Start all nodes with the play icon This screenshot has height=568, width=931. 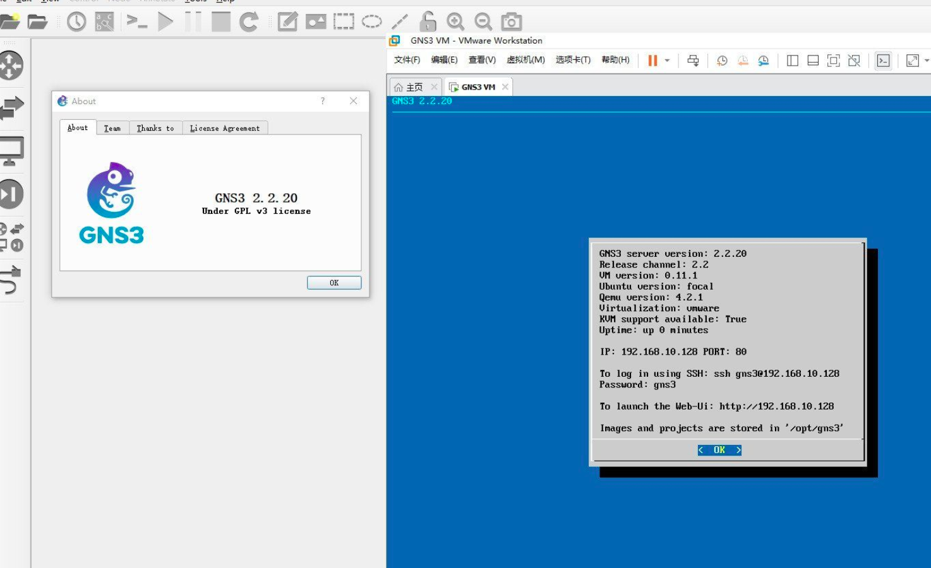(165, 22)
